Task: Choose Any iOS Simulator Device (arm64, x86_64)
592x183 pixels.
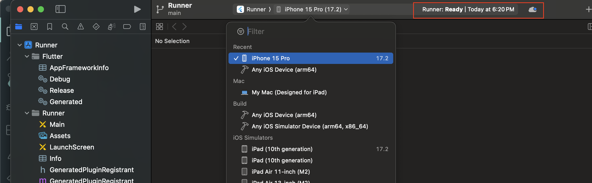Action: click(x=311, y=126)
